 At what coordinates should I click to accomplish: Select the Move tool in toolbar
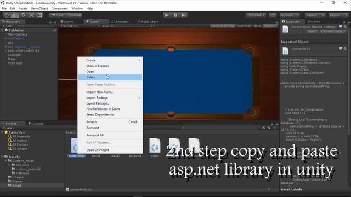[x=15, y=15]
